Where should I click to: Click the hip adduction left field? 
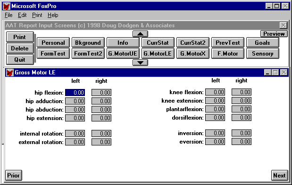pyautogui.click(x=75, y=101)
